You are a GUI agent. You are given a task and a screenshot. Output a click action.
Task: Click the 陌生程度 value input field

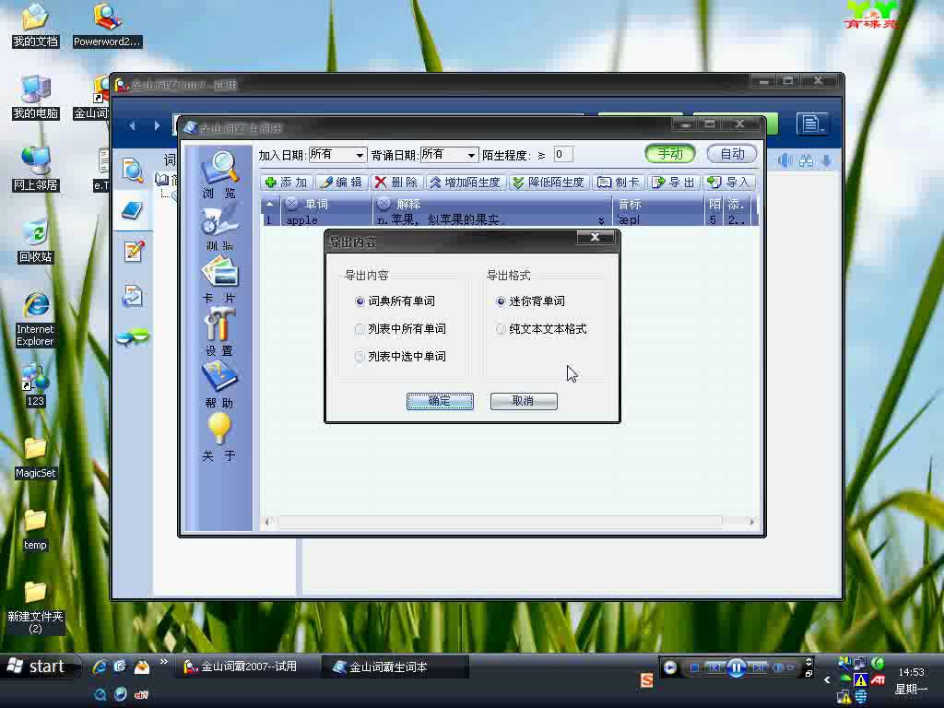[562, 155]
